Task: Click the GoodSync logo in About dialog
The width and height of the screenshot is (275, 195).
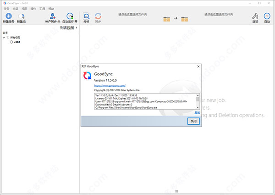Action: [87, 75]
